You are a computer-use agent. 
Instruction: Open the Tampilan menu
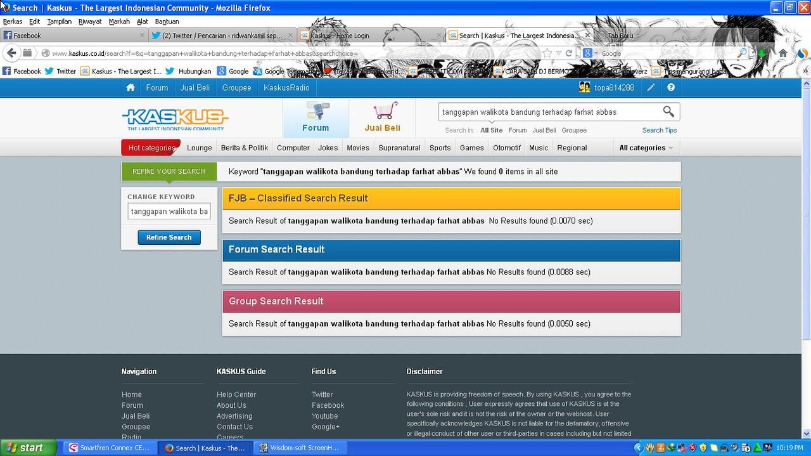pyautogui.click(x=59, y=22)
